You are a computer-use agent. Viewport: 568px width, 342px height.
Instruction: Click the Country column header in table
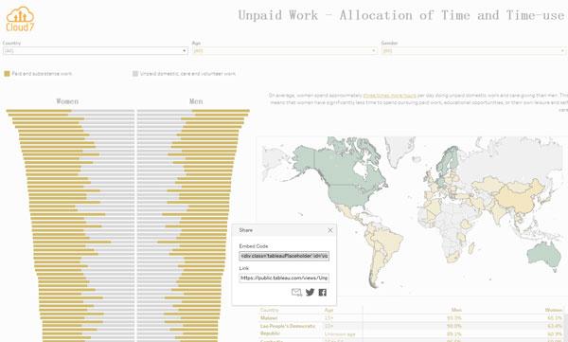(269, 310)
